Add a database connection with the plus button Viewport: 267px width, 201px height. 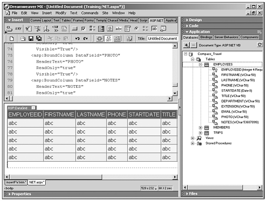tap(187, 45)
